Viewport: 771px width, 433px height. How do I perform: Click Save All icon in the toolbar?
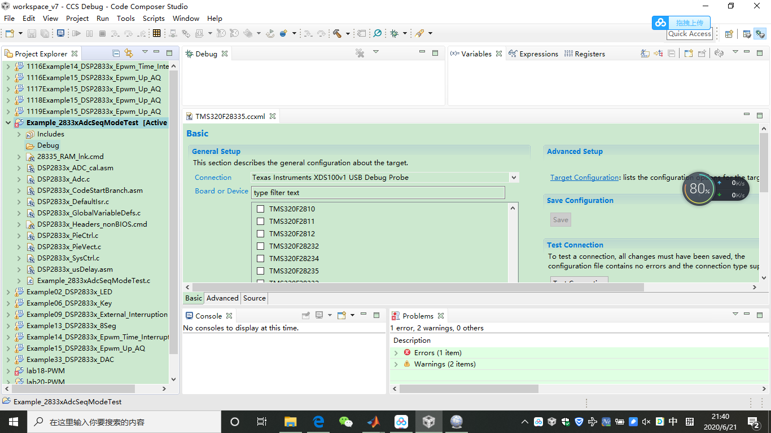[x=44, y=34]
